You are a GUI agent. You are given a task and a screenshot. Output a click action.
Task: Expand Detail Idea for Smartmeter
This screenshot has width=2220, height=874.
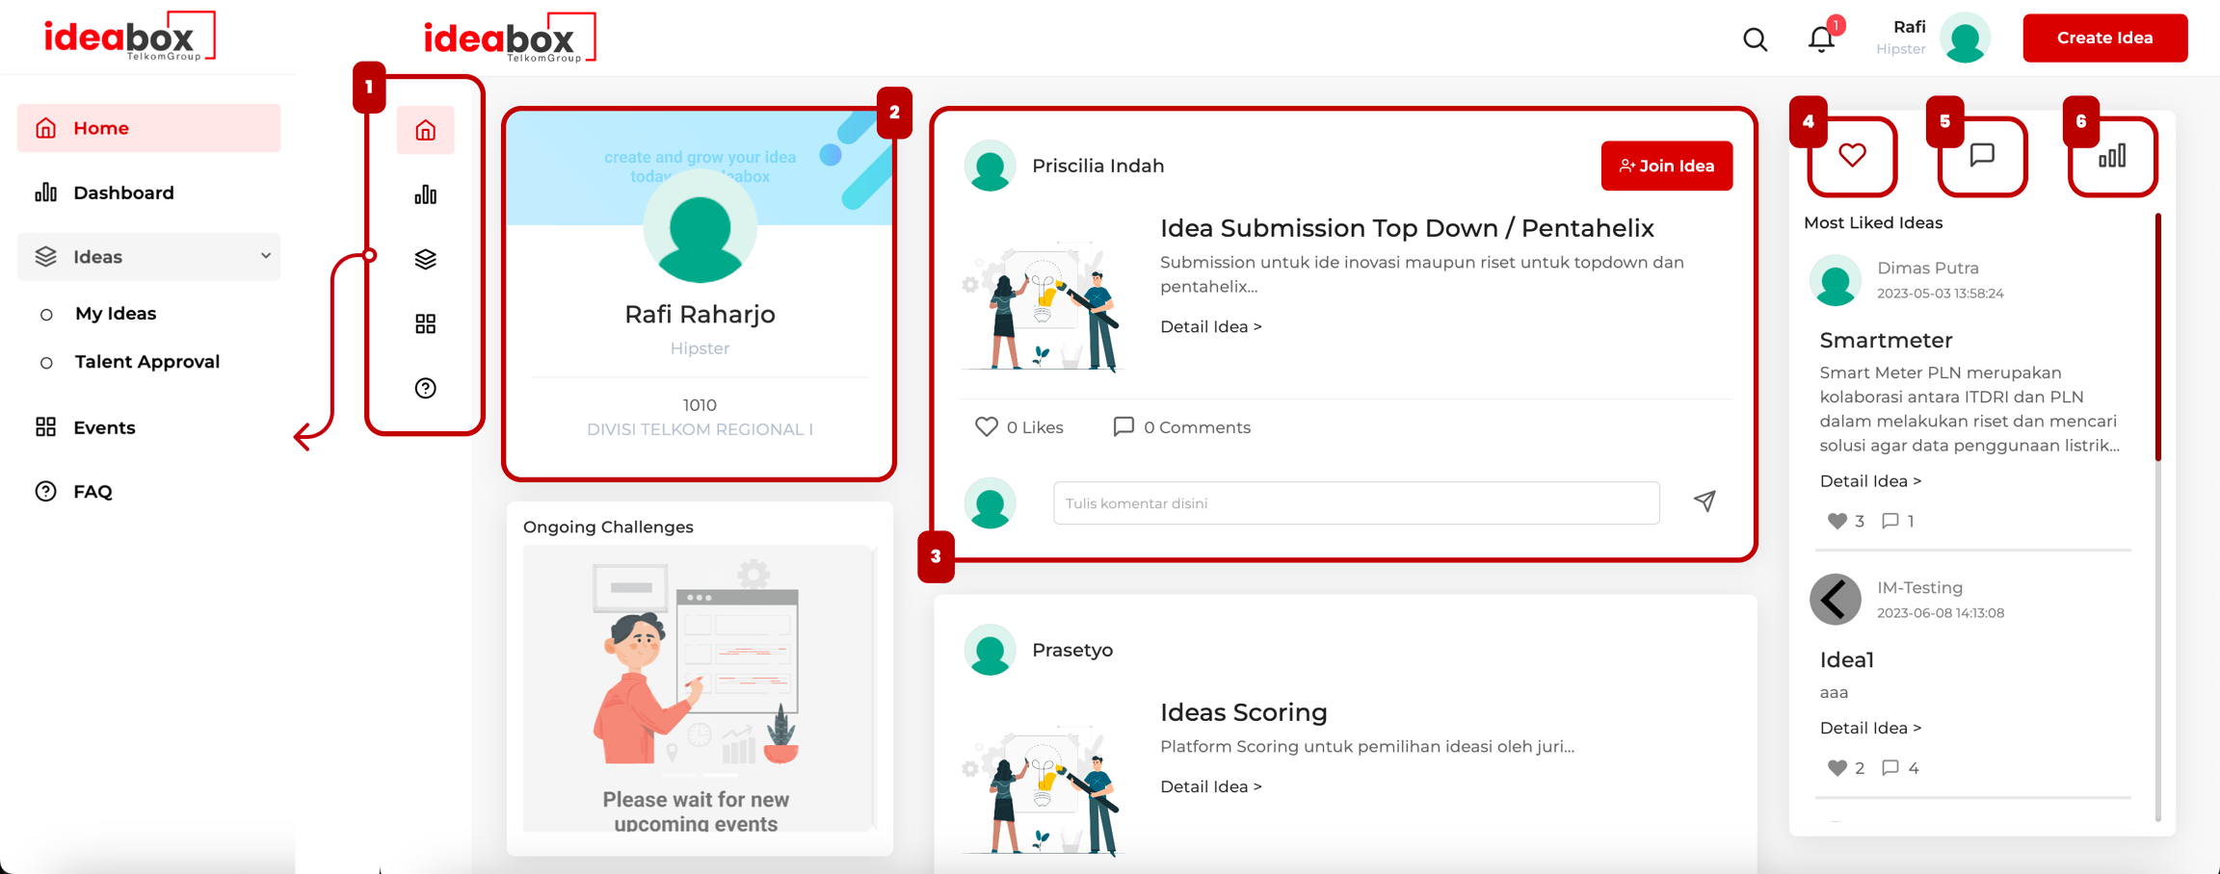(1869, 480)
